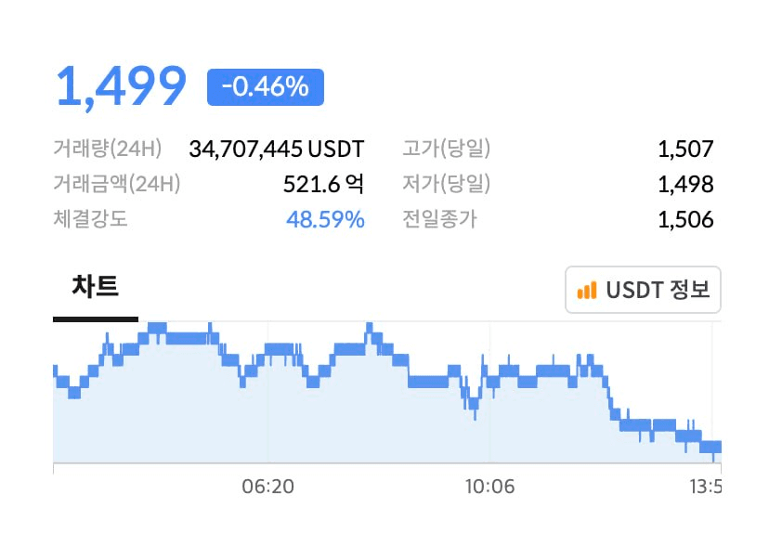
Task: Click the daily high value 1,507
Action: click(x=685, y=149)
